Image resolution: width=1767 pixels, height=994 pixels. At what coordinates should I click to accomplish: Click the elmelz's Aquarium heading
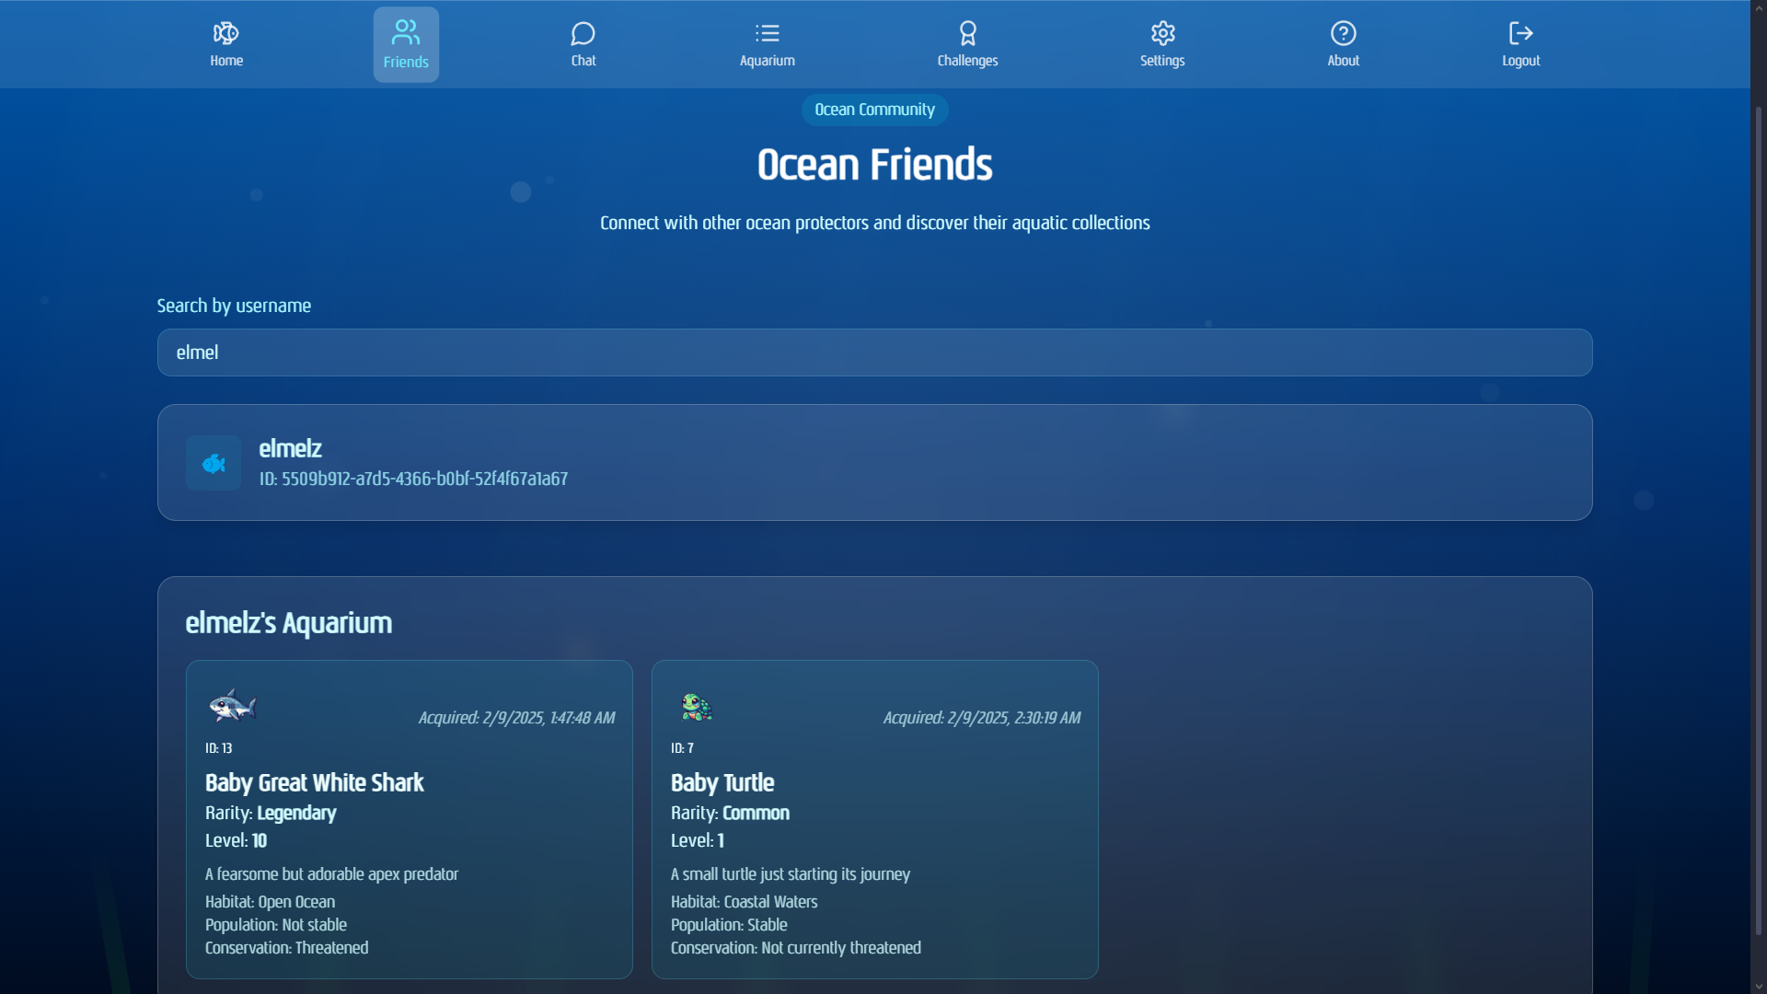[x=289, y=623]
